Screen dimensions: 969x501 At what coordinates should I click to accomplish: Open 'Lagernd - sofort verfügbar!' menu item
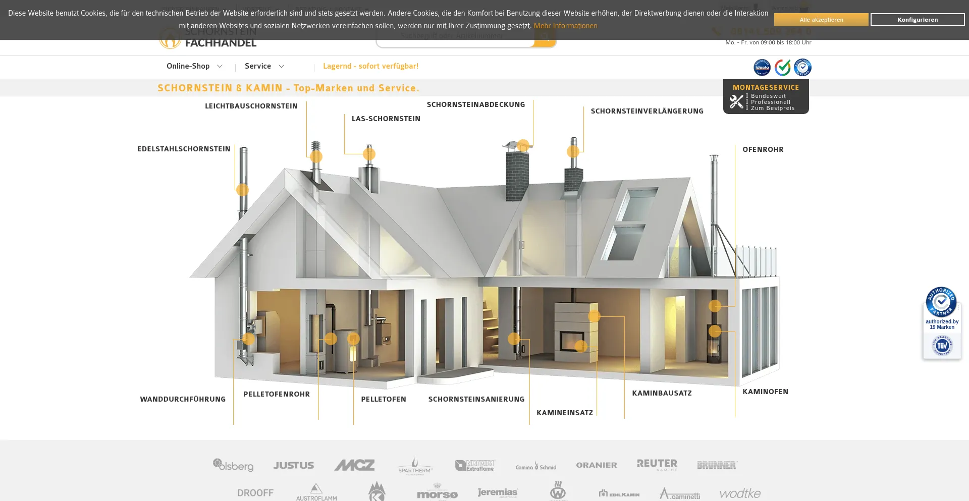coord(370,66)
